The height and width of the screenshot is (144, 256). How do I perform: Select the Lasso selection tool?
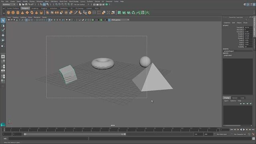(x=3, y=26)
